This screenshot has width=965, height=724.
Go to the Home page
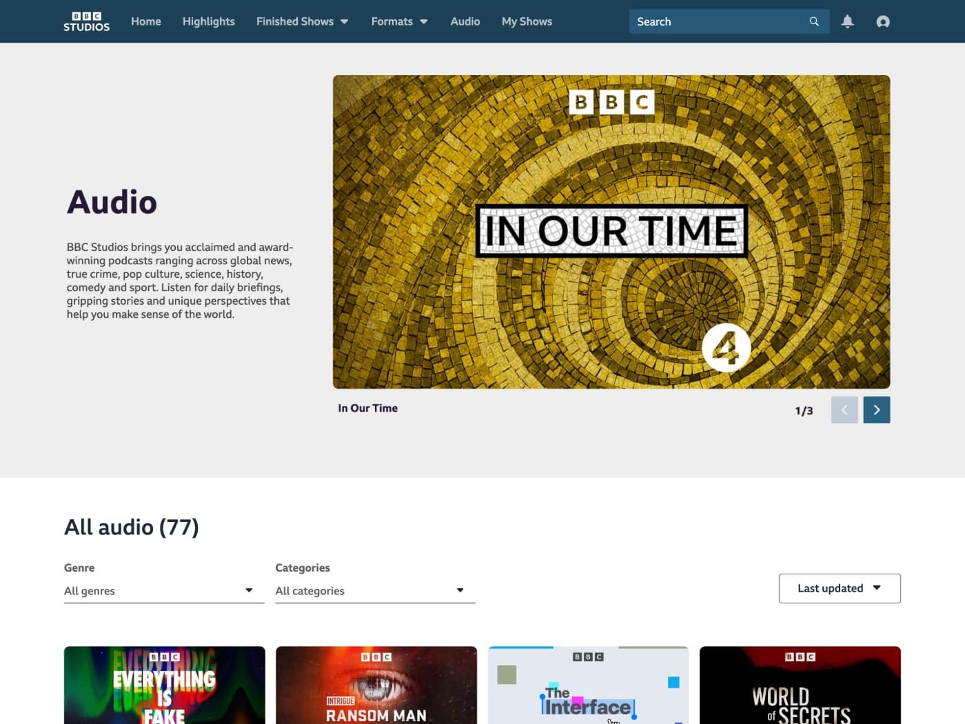146,21
